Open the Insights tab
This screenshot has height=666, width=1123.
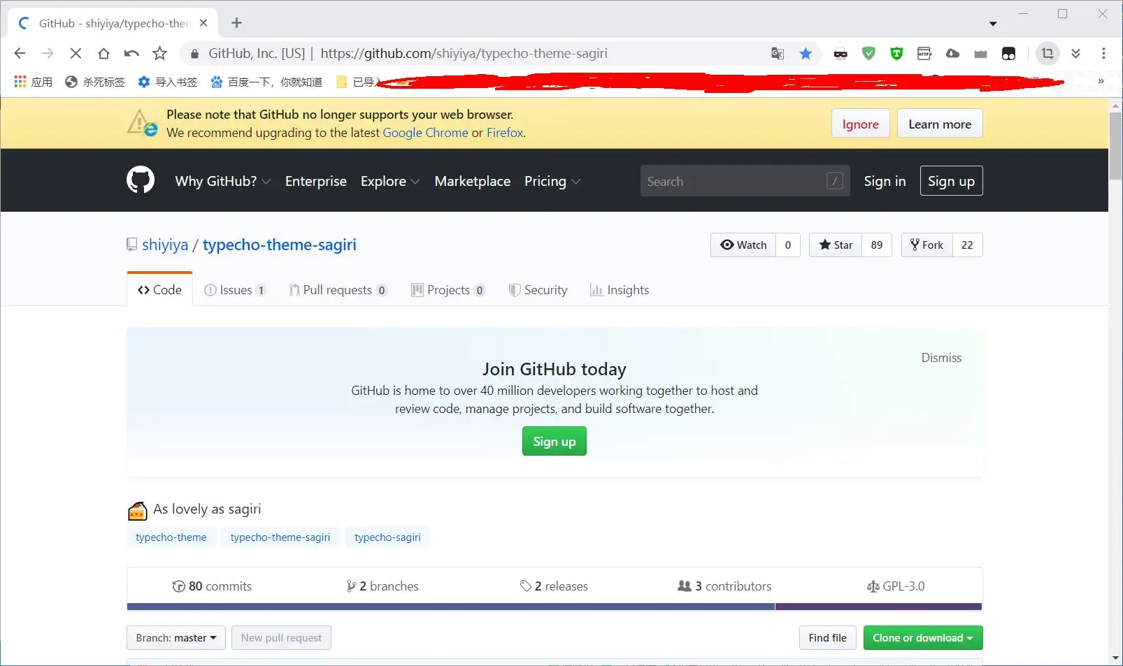click(x=619, y=289)
